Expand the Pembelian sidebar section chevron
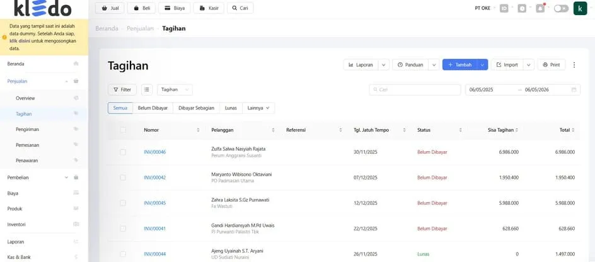Viewport: 595px width, 262px height. pos(66,178)
